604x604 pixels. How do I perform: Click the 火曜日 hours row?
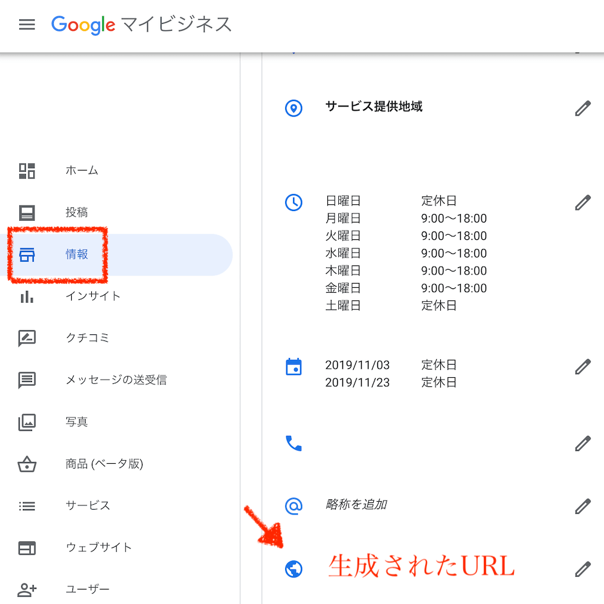coord(406,236)
